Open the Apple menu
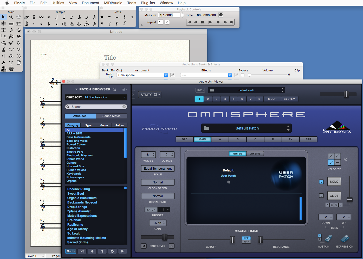The image size is (363, 259). [7, 3]
